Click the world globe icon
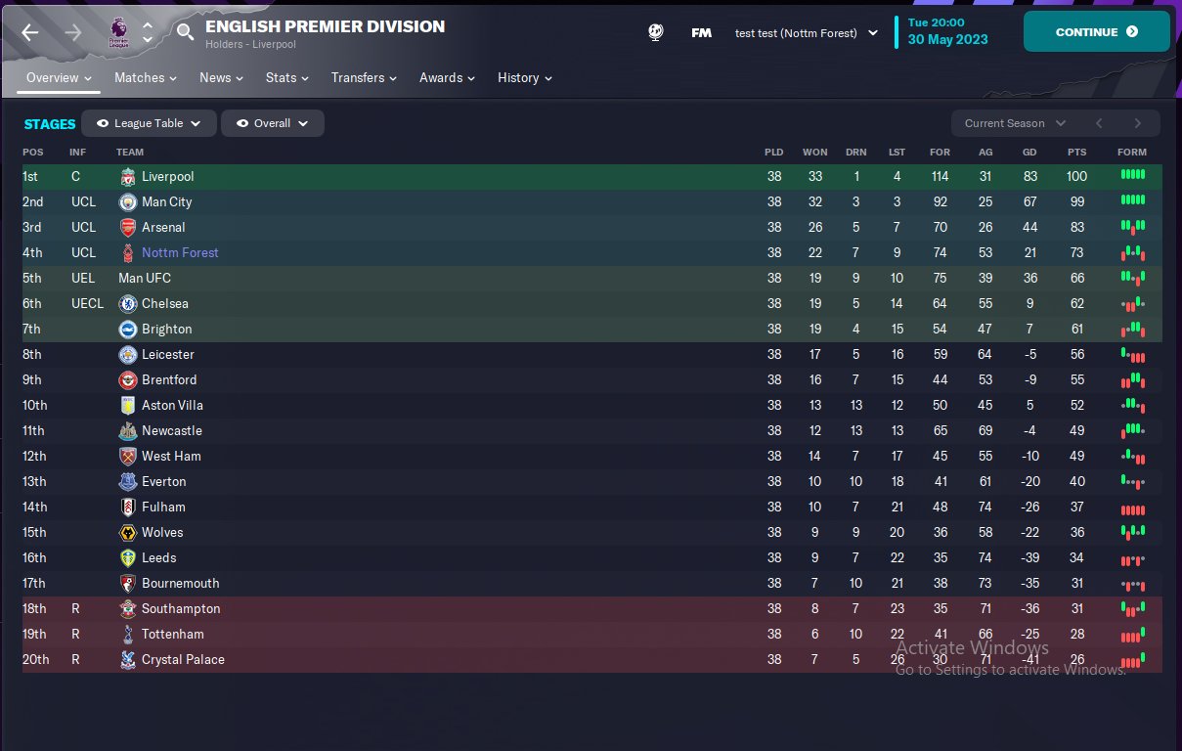Screen dimensions: 1182x751 point(656,32)
